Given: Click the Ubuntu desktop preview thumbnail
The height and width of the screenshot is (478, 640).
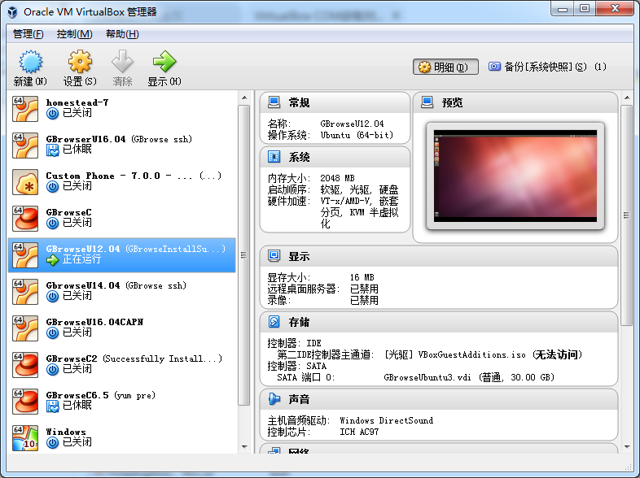Looking at the screenshot, I should coord(515,176).
